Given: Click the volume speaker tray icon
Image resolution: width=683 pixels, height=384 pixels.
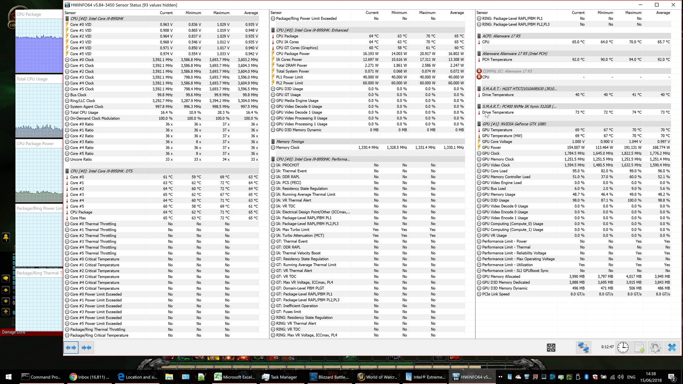Looking at the screenshot, I should tap(620, 377).
